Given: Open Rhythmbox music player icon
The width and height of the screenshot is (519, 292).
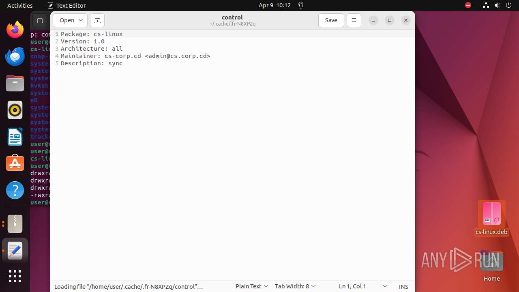Looking at the screenshot, I should tap(15, 110).
